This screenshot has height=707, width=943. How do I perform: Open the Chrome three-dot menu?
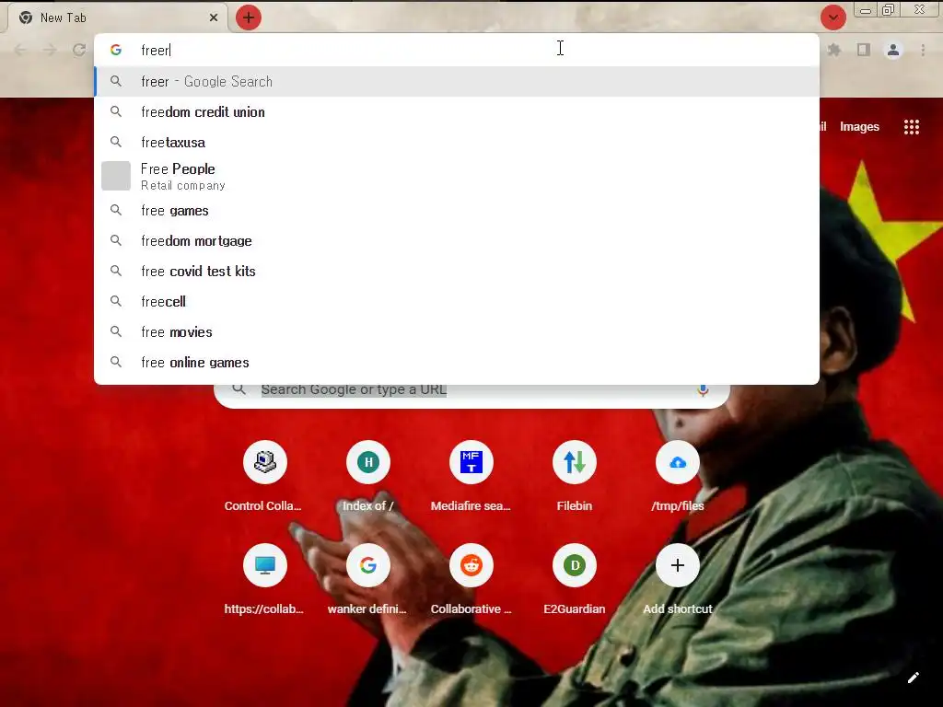click(x=923, y=50)
